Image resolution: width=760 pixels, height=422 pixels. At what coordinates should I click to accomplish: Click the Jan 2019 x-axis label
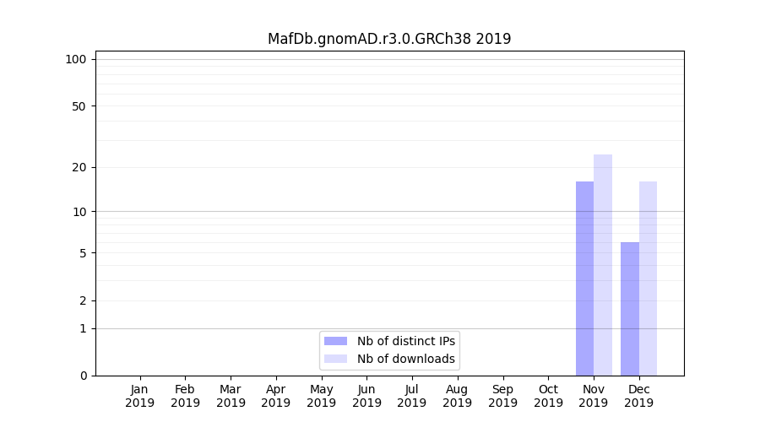tap(140, 396)
